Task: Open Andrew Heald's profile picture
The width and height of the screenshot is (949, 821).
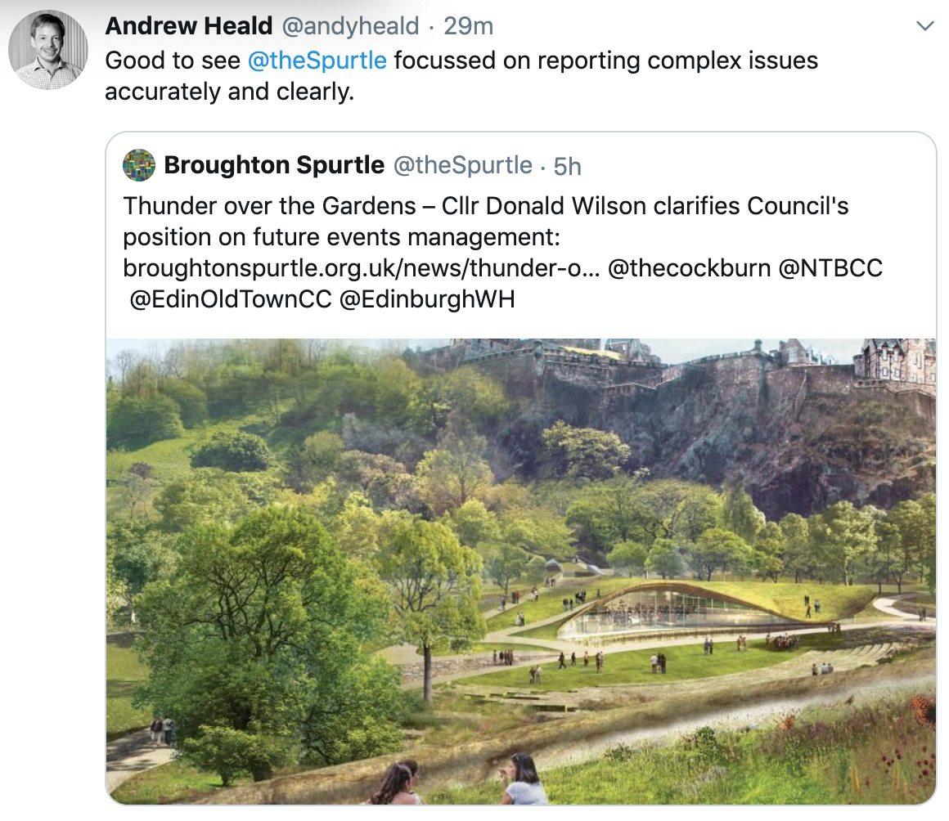Action: pyautogui.click(x=48, y=50)
